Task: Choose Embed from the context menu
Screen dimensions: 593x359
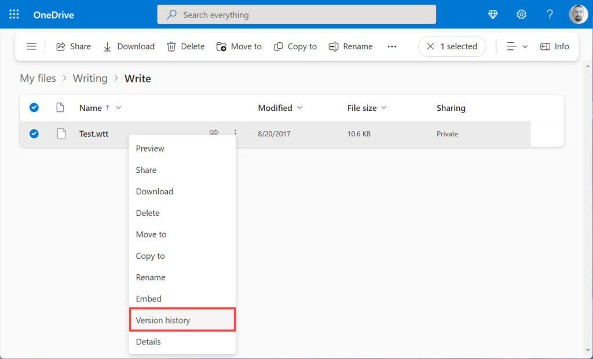Action: pos(148,298)
